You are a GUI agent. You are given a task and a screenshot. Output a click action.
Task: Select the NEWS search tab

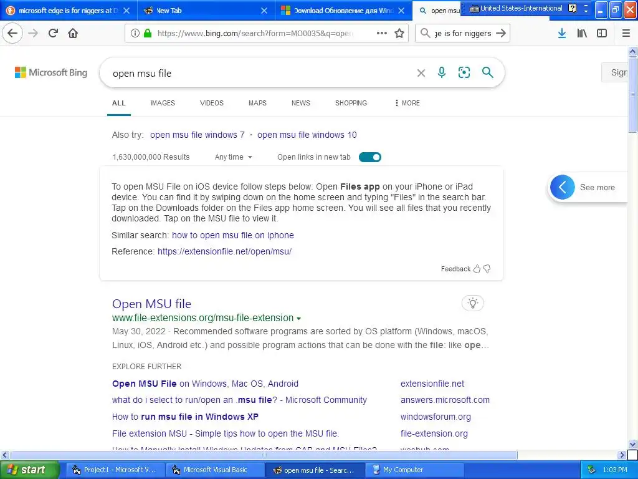[301, 103]
